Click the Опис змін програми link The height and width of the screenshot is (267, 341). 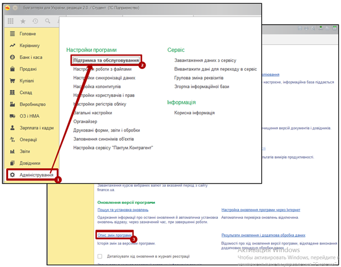tap(115, 235)
